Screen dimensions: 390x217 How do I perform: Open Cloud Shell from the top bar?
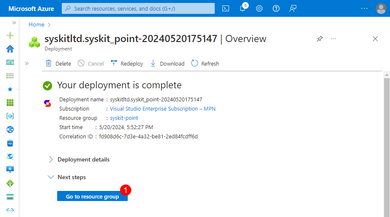click(226, 8)
